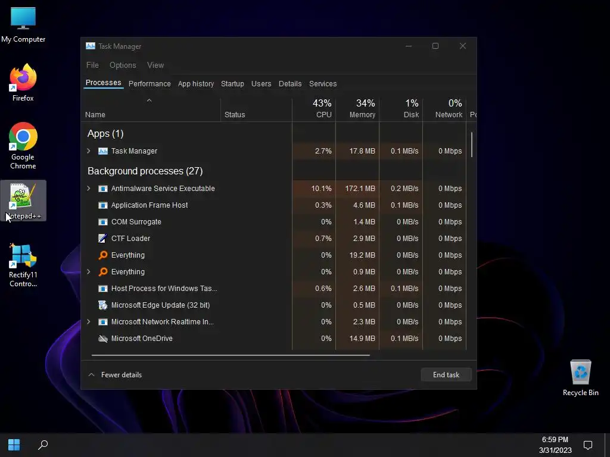This screenshot has width=610, height=457.
Task: Select the Processes tab
Action: [104, 83]
